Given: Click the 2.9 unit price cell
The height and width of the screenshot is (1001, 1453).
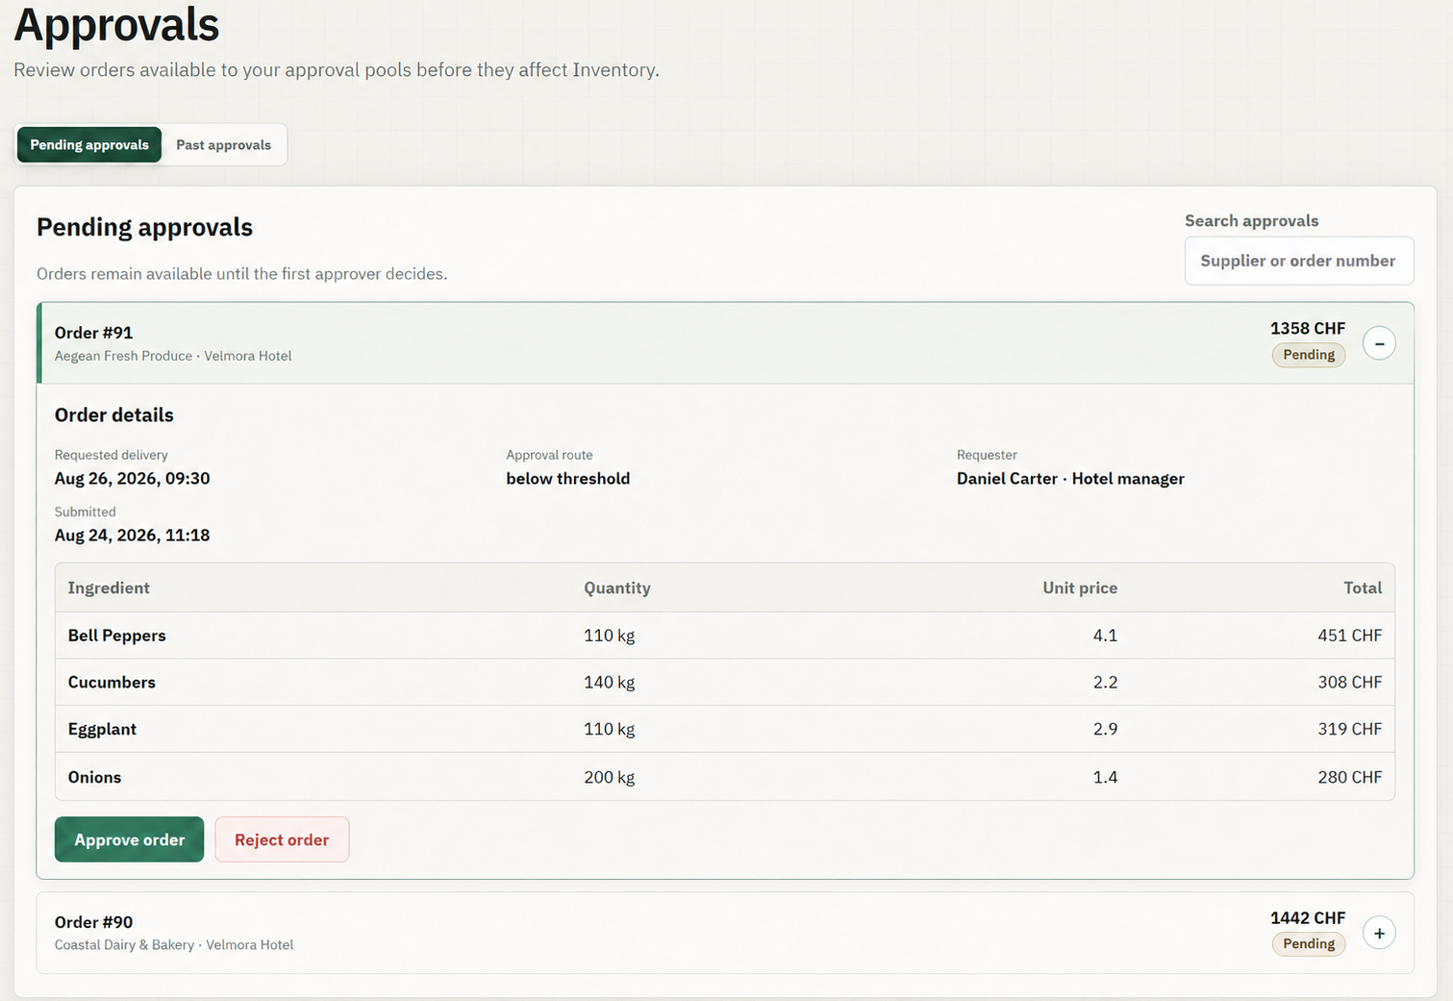Looking at the screenshot, I should click(x=1105, y=730).
